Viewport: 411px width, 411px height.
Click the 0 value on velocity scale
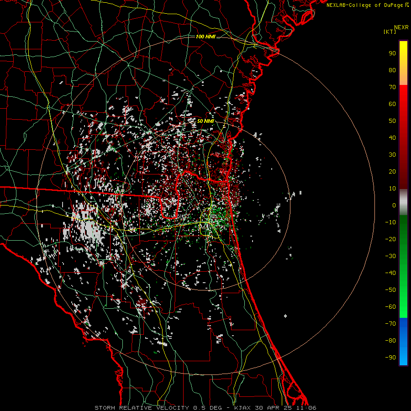[x=394, y=205]
